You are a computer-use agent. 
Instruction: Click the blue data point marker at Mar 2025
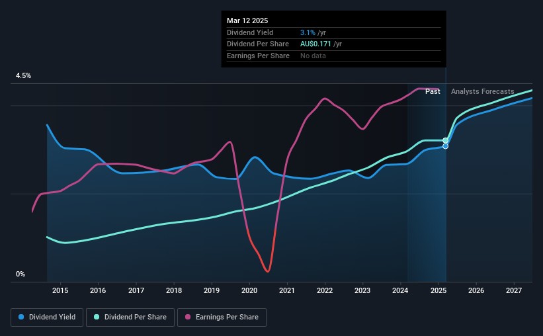pyautogui.click(x=446, y=146)
